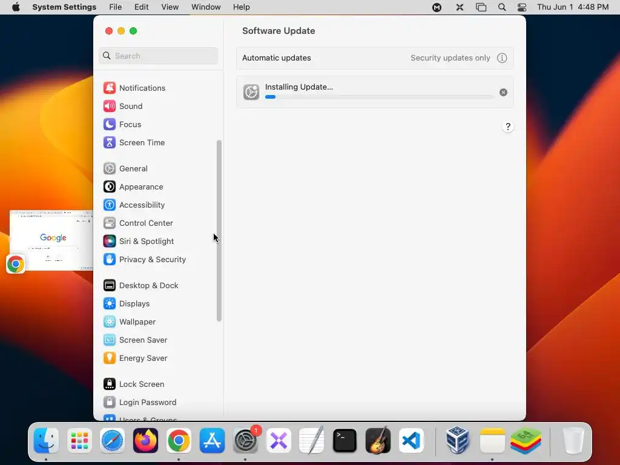Open Login Password settings

coord(140,403)
